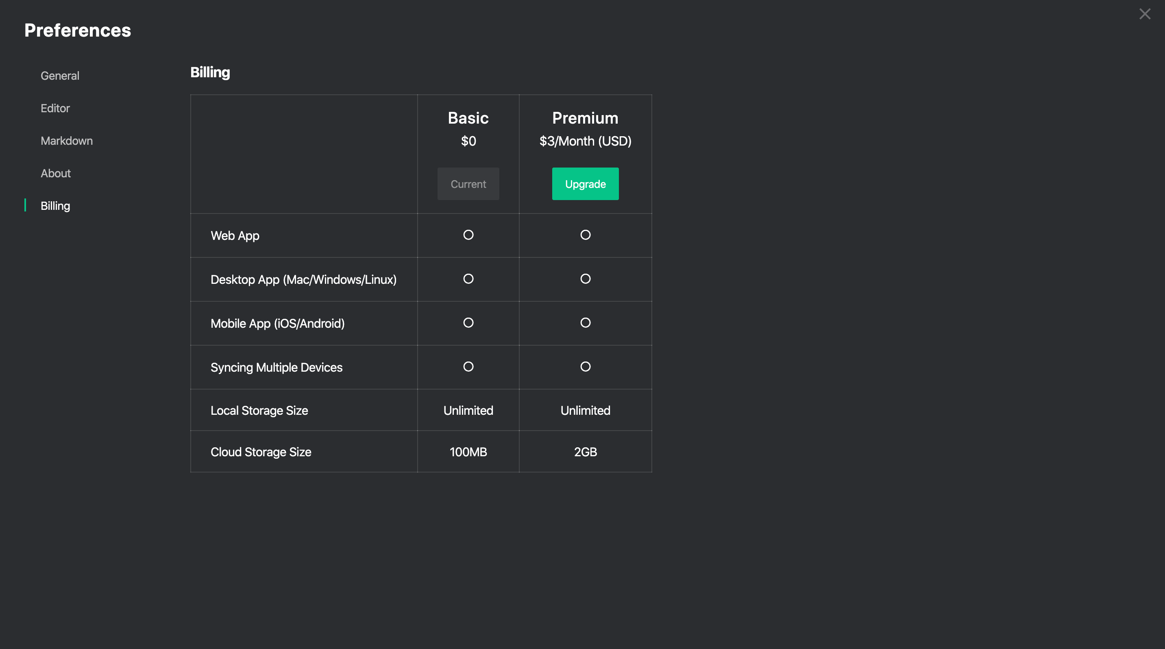Screen dimensions: 1165x649
Task: Go to the About section
Action: (x=56, y=173)
